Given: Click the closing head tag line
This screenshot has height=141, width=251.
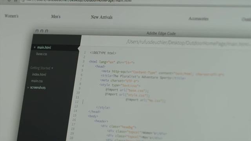Looking at the screenshot, I should tap(95, 112).
